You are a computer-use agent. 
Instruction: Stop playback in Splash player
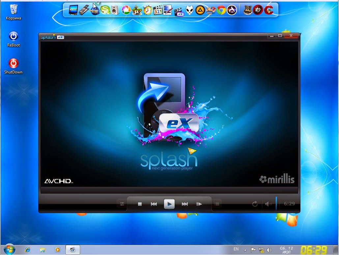pos(140,204)
